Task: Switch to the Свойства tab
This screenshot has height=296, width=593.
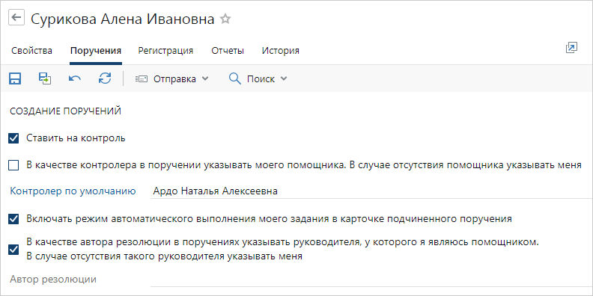Action: (x=31, y=51)
